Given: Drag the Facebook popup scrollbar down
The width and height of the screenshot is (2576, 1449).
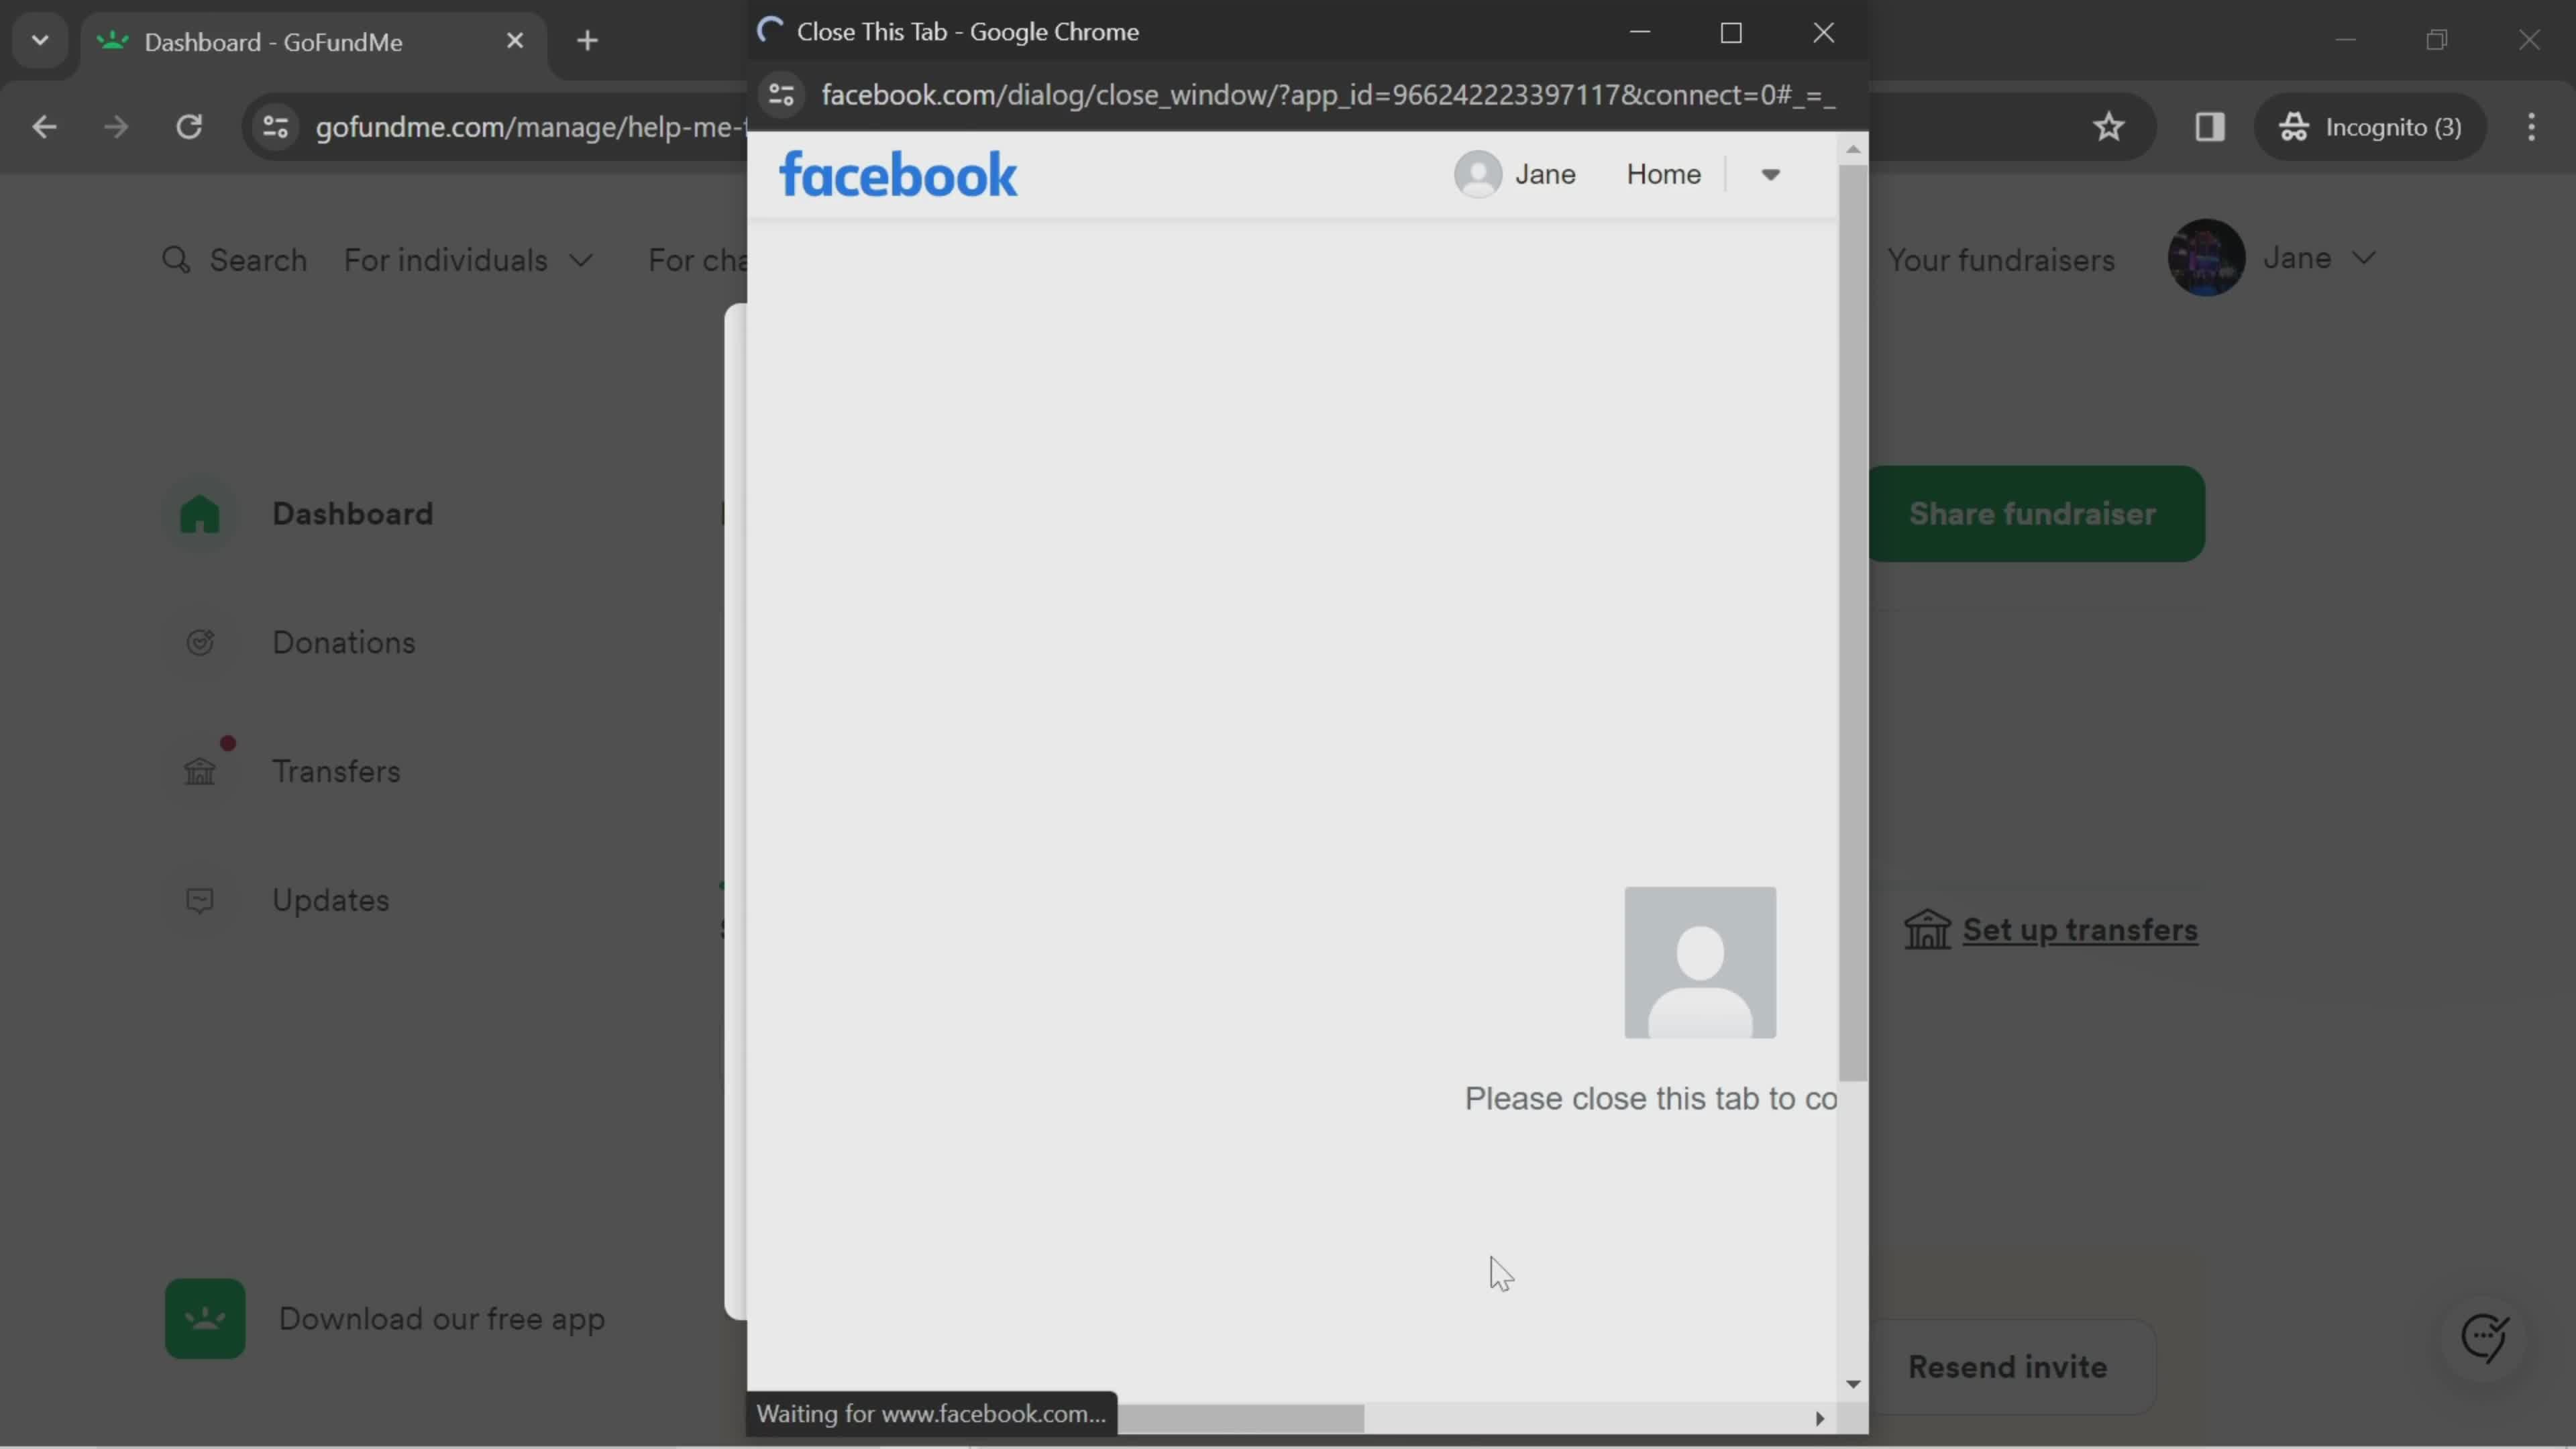Looking at the screenshot, I should coord(1851,1382).
